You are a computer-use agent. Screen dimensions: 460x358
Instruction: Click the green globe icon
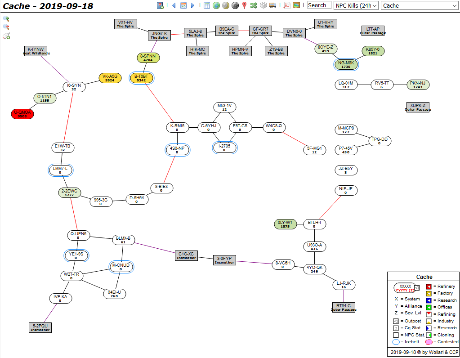(216, 5)
